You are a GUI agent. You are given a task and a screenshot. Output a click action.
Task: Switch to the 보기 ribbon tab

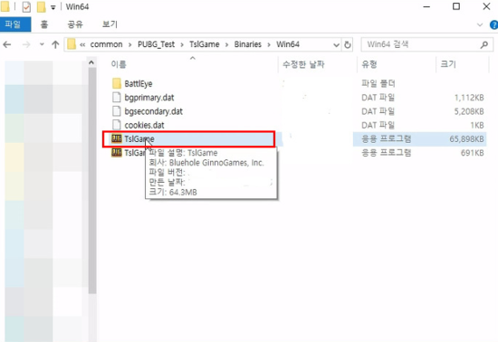[110, 24]
